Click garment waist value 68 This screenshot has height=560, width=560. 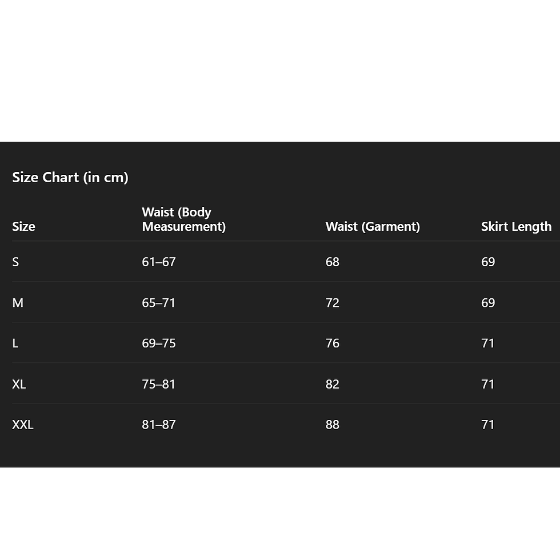[333, 262]
